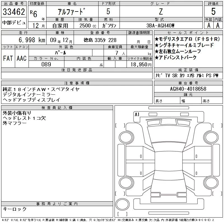This screenshot has height=224, width=224.
Task: Select the model code 3BA-AGH40W
Action: click(x=160, y=25)
